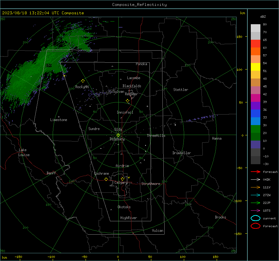Click the Olds label
The width and height of the screenshot is (279, 261).
pos(118,129)
